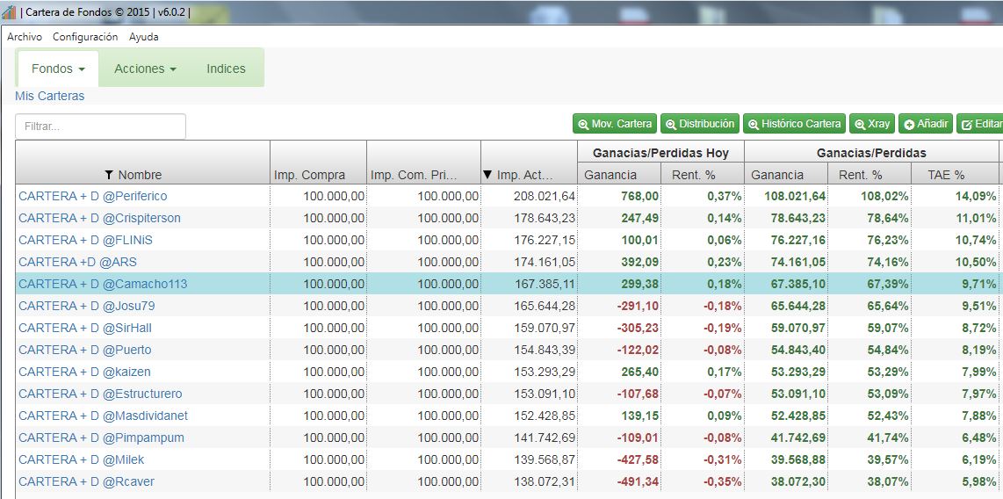Open the Archivo menu
This screenshot has width=1003, height=499.
[x=25, y=37]
